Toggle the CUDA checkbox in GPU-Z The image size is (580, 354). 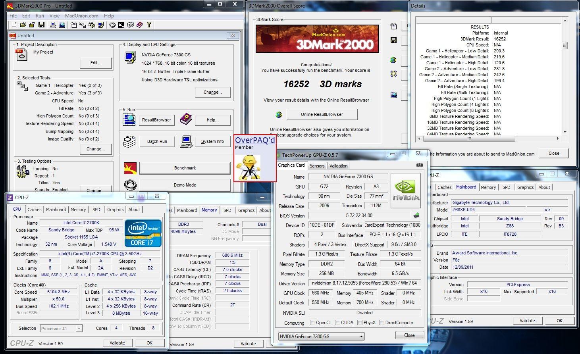coord(337,323)
